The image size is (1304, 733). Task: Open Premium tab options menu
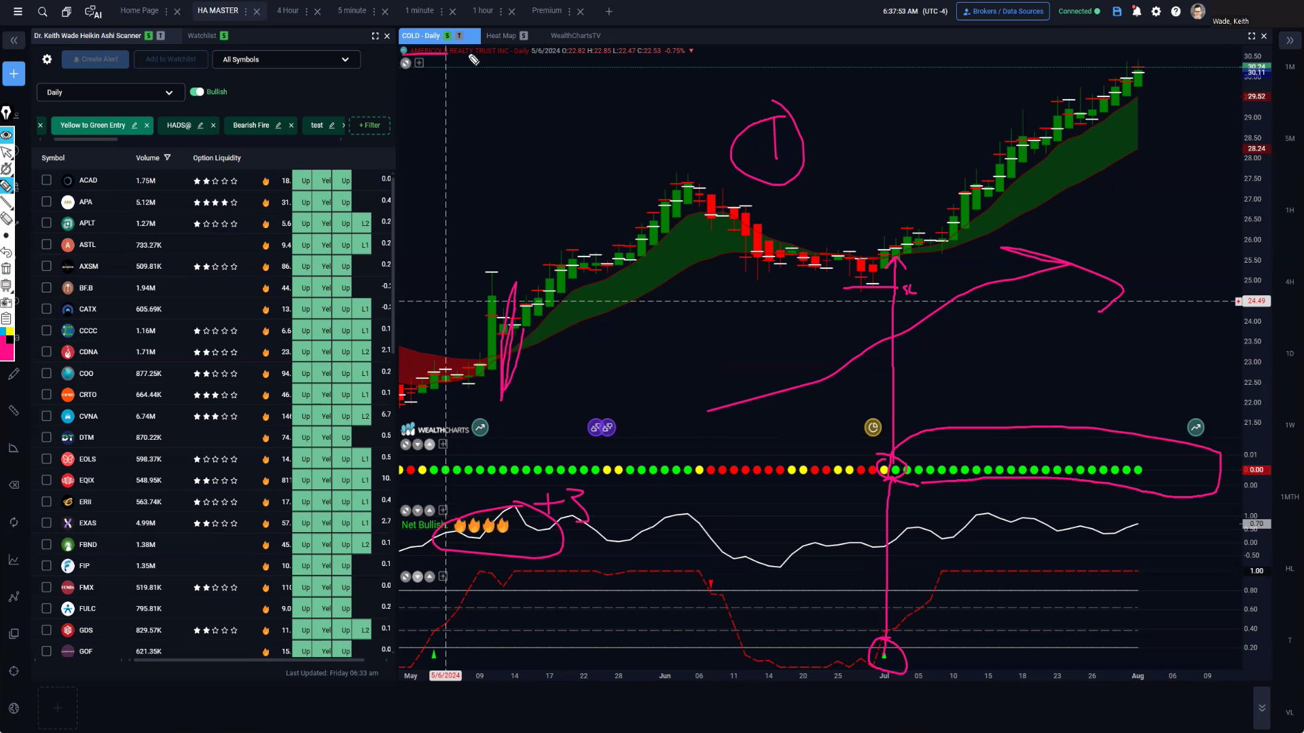pyautogui.click(x=570, y=12)
